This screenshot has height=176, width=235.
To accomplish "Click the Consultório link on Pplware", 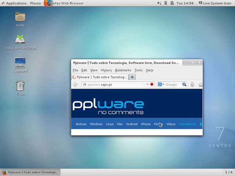I will (x=188, y=124).
